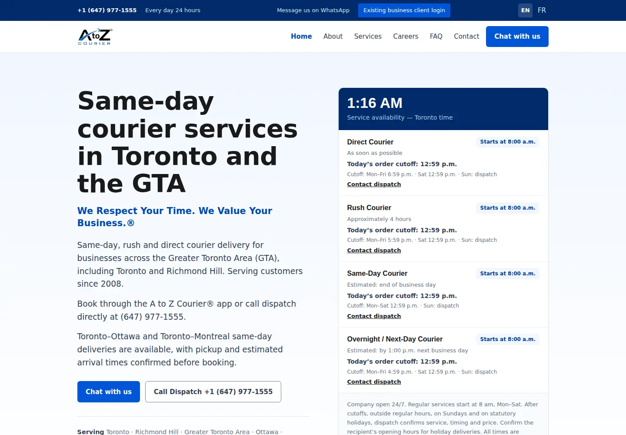The height and width of the screenshot is (435, 626).
Task: Click the top bar phone number +1 (647) 977-1555
Action: tap(107, 10)
